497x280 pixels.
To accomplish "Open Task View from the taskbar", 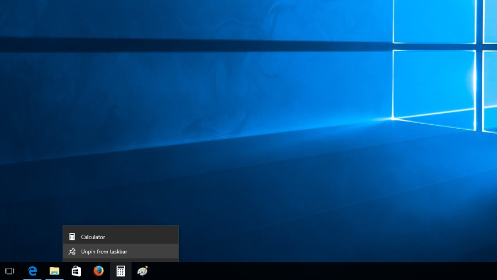I will (9, 271).
